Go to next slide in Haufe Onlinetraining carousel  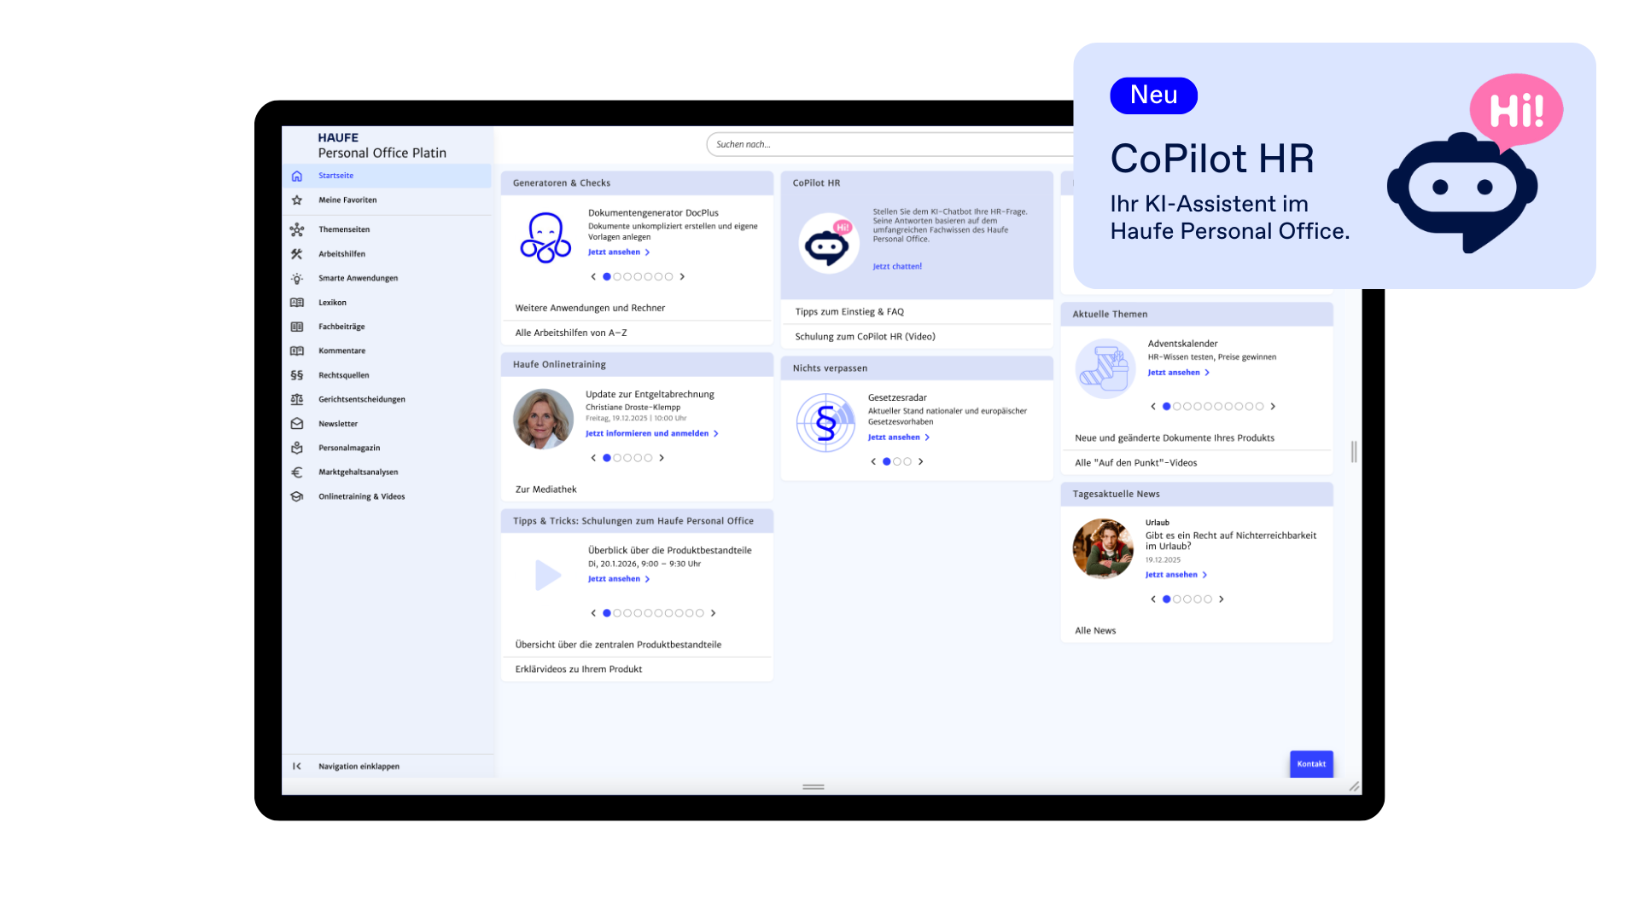point(662,459)
